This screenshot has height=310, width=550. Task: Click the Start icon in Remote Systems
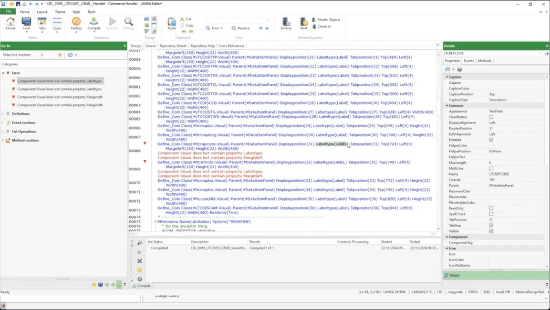(304, 23)
